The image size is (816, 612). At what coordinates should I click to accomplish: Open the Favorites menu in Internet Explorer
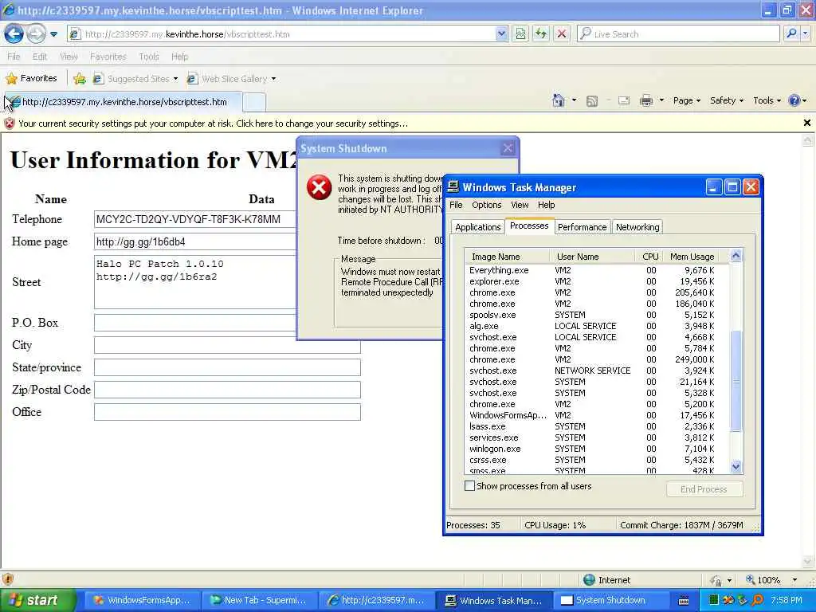click(x=108, y=57)
